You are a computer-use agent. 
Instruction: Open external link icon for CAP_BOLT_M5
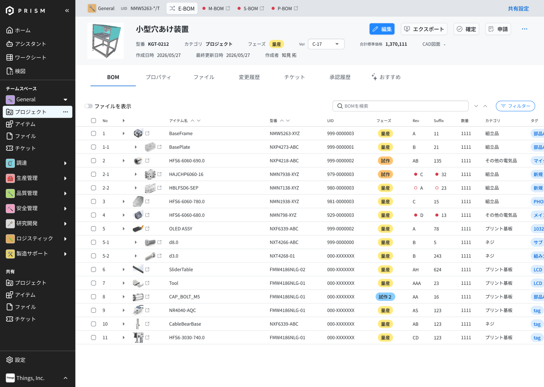click(147, 296)
